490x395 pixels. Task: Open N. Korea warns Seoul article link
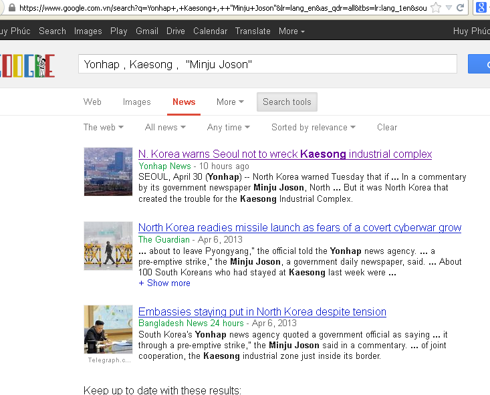pos(285,154)
